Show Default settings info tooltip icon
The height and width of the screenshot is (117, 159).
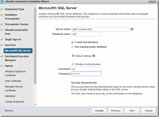click(x=94, y=56)
